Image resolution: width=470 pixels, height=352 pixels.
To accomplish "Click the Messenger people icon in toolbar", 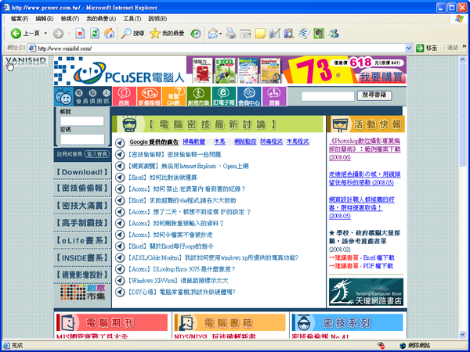I will click(x=334, y=33).
